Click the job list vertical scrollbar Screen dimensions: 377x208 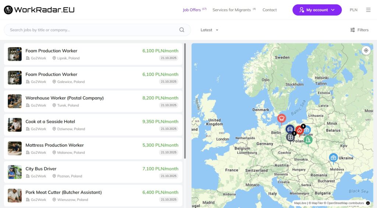click(185, 99)
